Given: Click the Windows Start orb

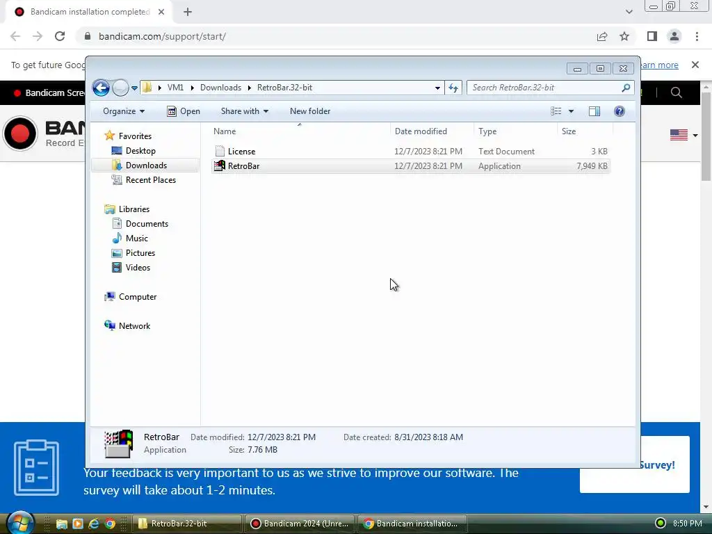Looking at the screenshot, I should pos(20,523).
